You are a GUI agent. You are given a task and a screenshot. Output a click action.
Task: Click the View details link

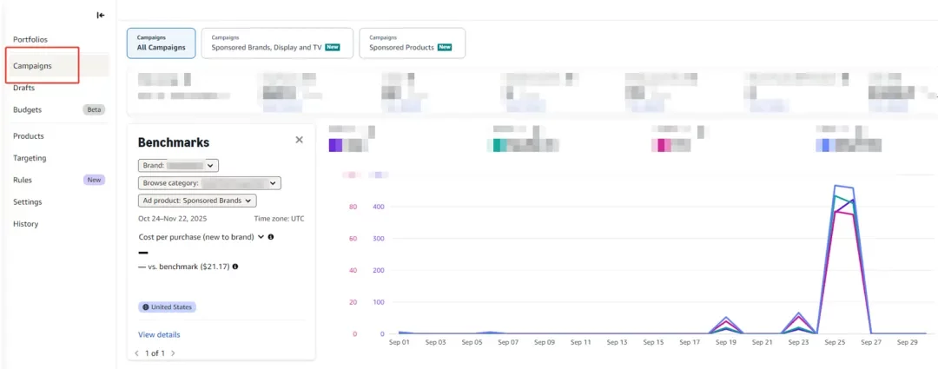[159, 334]
